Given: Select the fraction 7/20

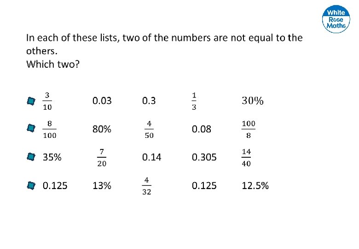Looking at the screenshot, I should coord(102,158).
